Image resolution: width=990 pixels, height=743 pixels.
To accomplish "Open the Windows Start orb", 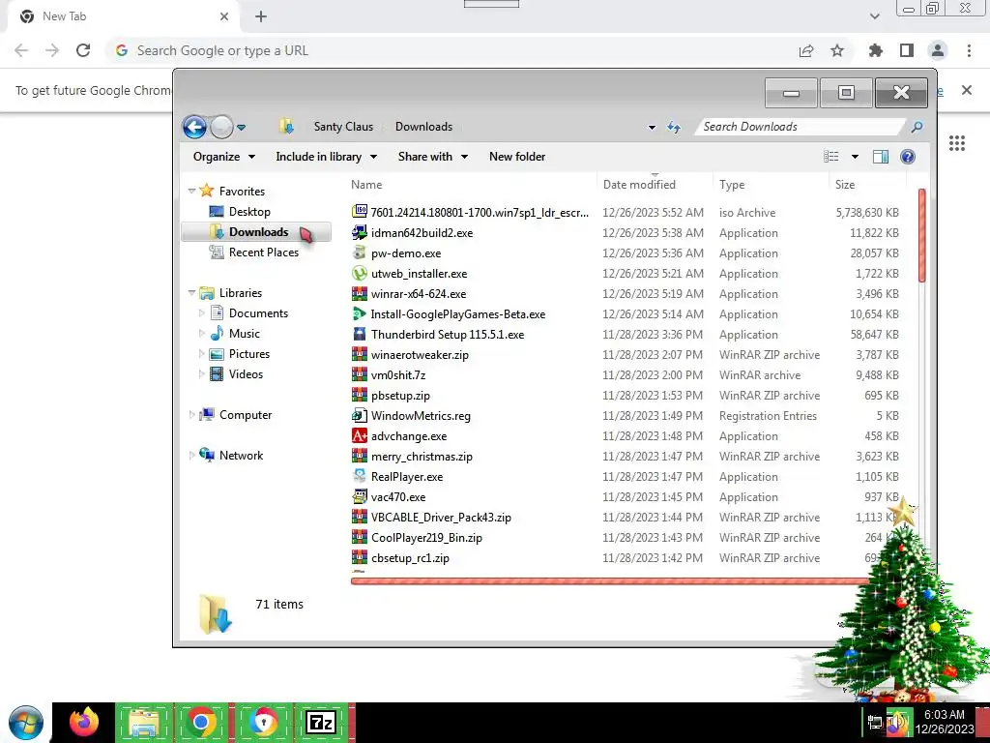I will (26, 723).
